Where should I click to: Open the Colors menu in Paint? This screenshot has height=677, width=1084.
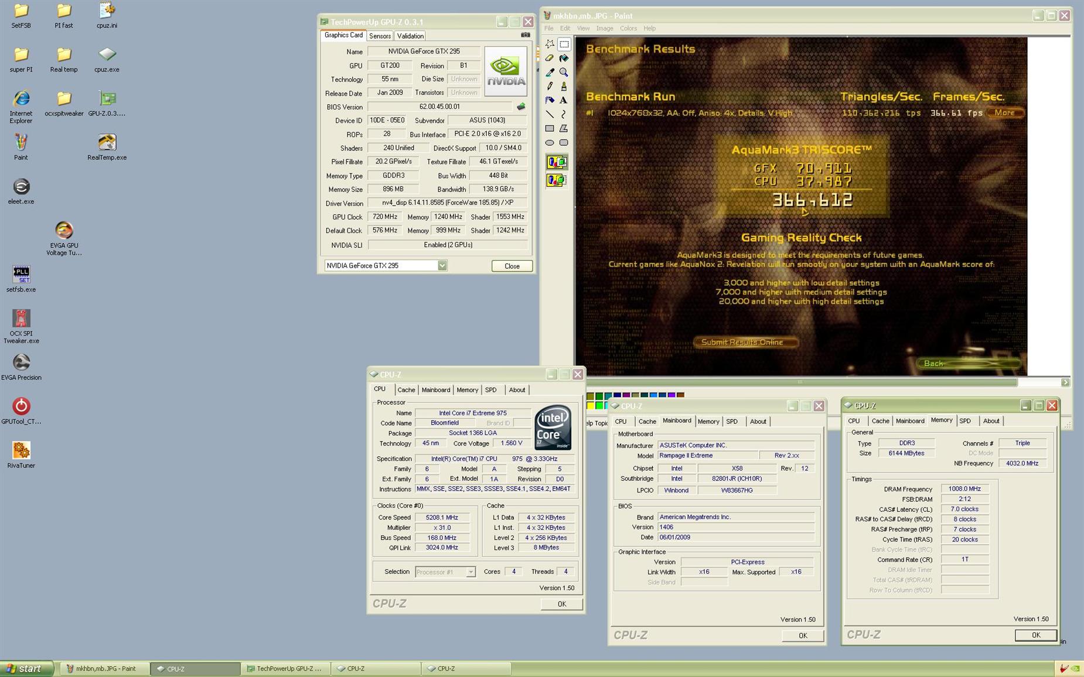coord(628,28)
